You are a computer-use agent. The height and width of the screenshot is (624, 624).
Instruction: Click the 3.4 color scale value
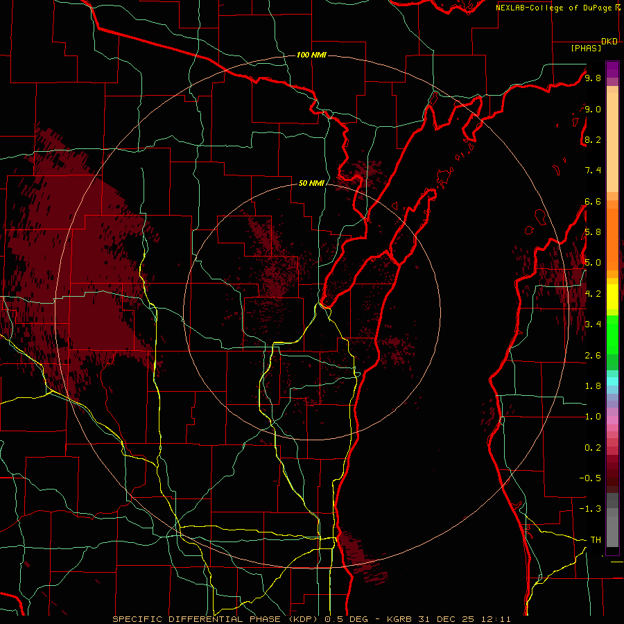(x=593, y=324)
